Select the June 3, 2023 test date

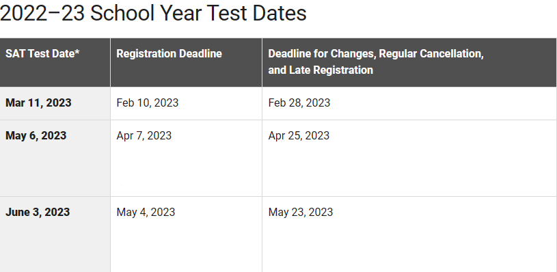coord(38,213)
